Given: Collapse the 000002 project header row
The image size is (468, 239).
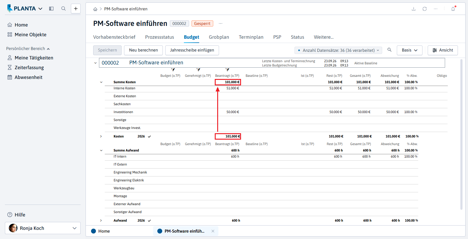Looking at the screenshot, I should (95, 63).
